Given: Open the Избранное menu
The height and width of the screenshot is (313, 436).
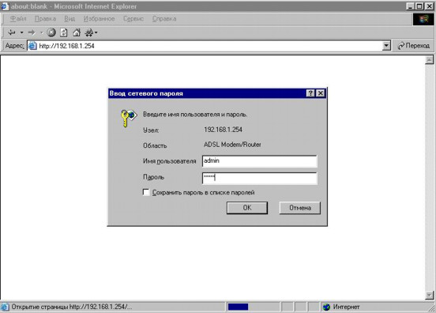Looking at the screenshot, I should click(x=99, y=19).
